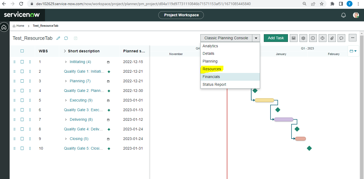The image size is (364, 179).
Task: Select Resources from the console menu
Action: pyautogui.click(x=211, y=69)
